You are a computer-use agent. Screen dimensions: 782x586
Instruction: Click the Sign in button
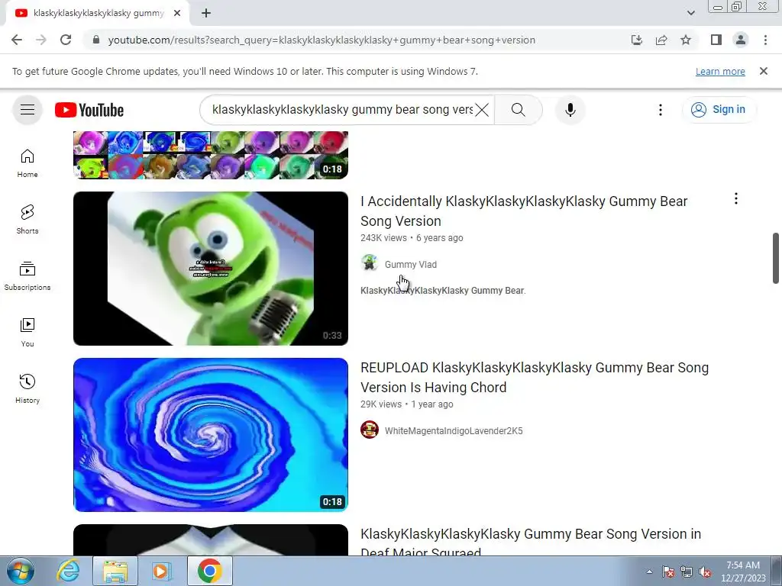[x=719, y=110]
